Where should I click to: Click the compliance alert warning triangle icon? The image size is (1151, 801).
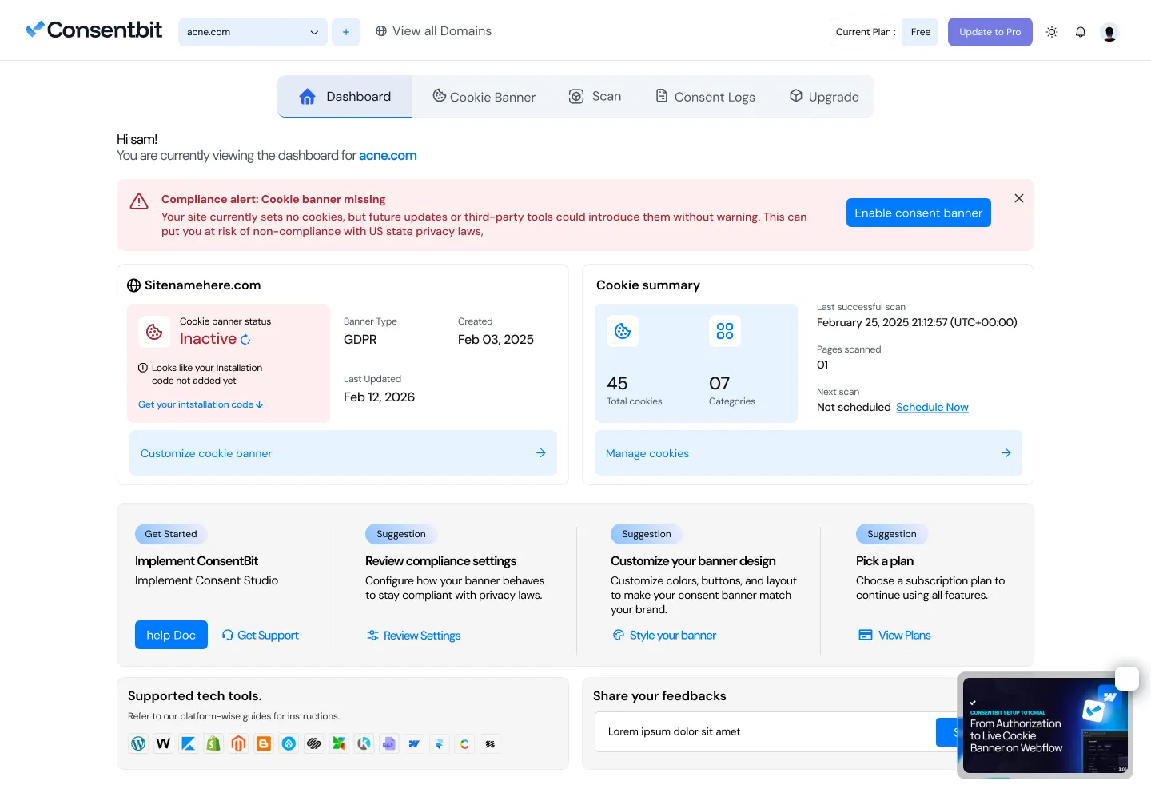click(x=139, y=201)
